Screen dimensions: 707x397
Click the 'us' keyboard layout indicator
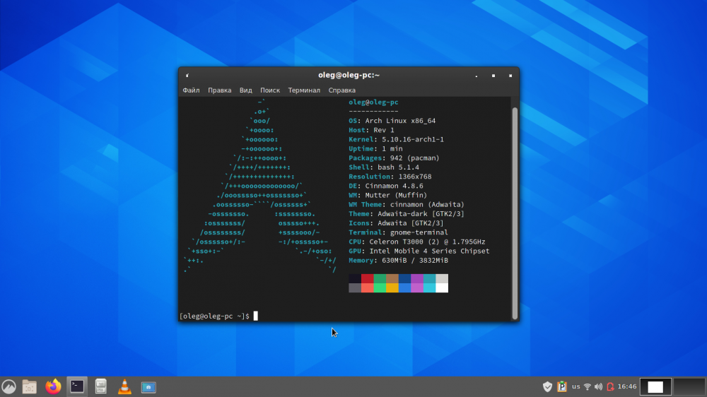pyautogui.click(x=575, y=386)
